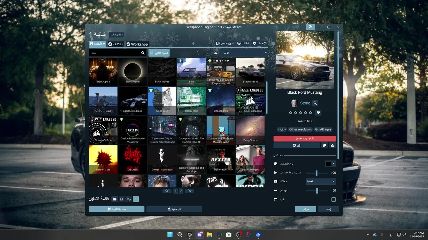Select the Black Ops 3 wallpaper

[x=103, y=72]
